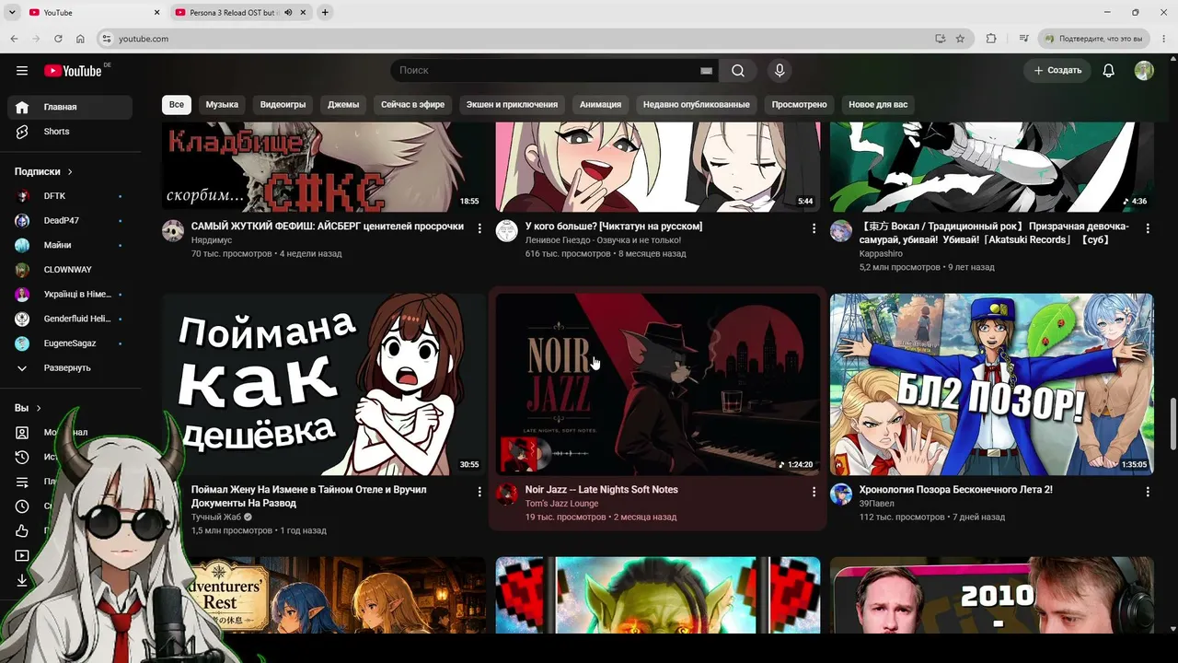Select the Просмотрено chip

pos(799,104)
